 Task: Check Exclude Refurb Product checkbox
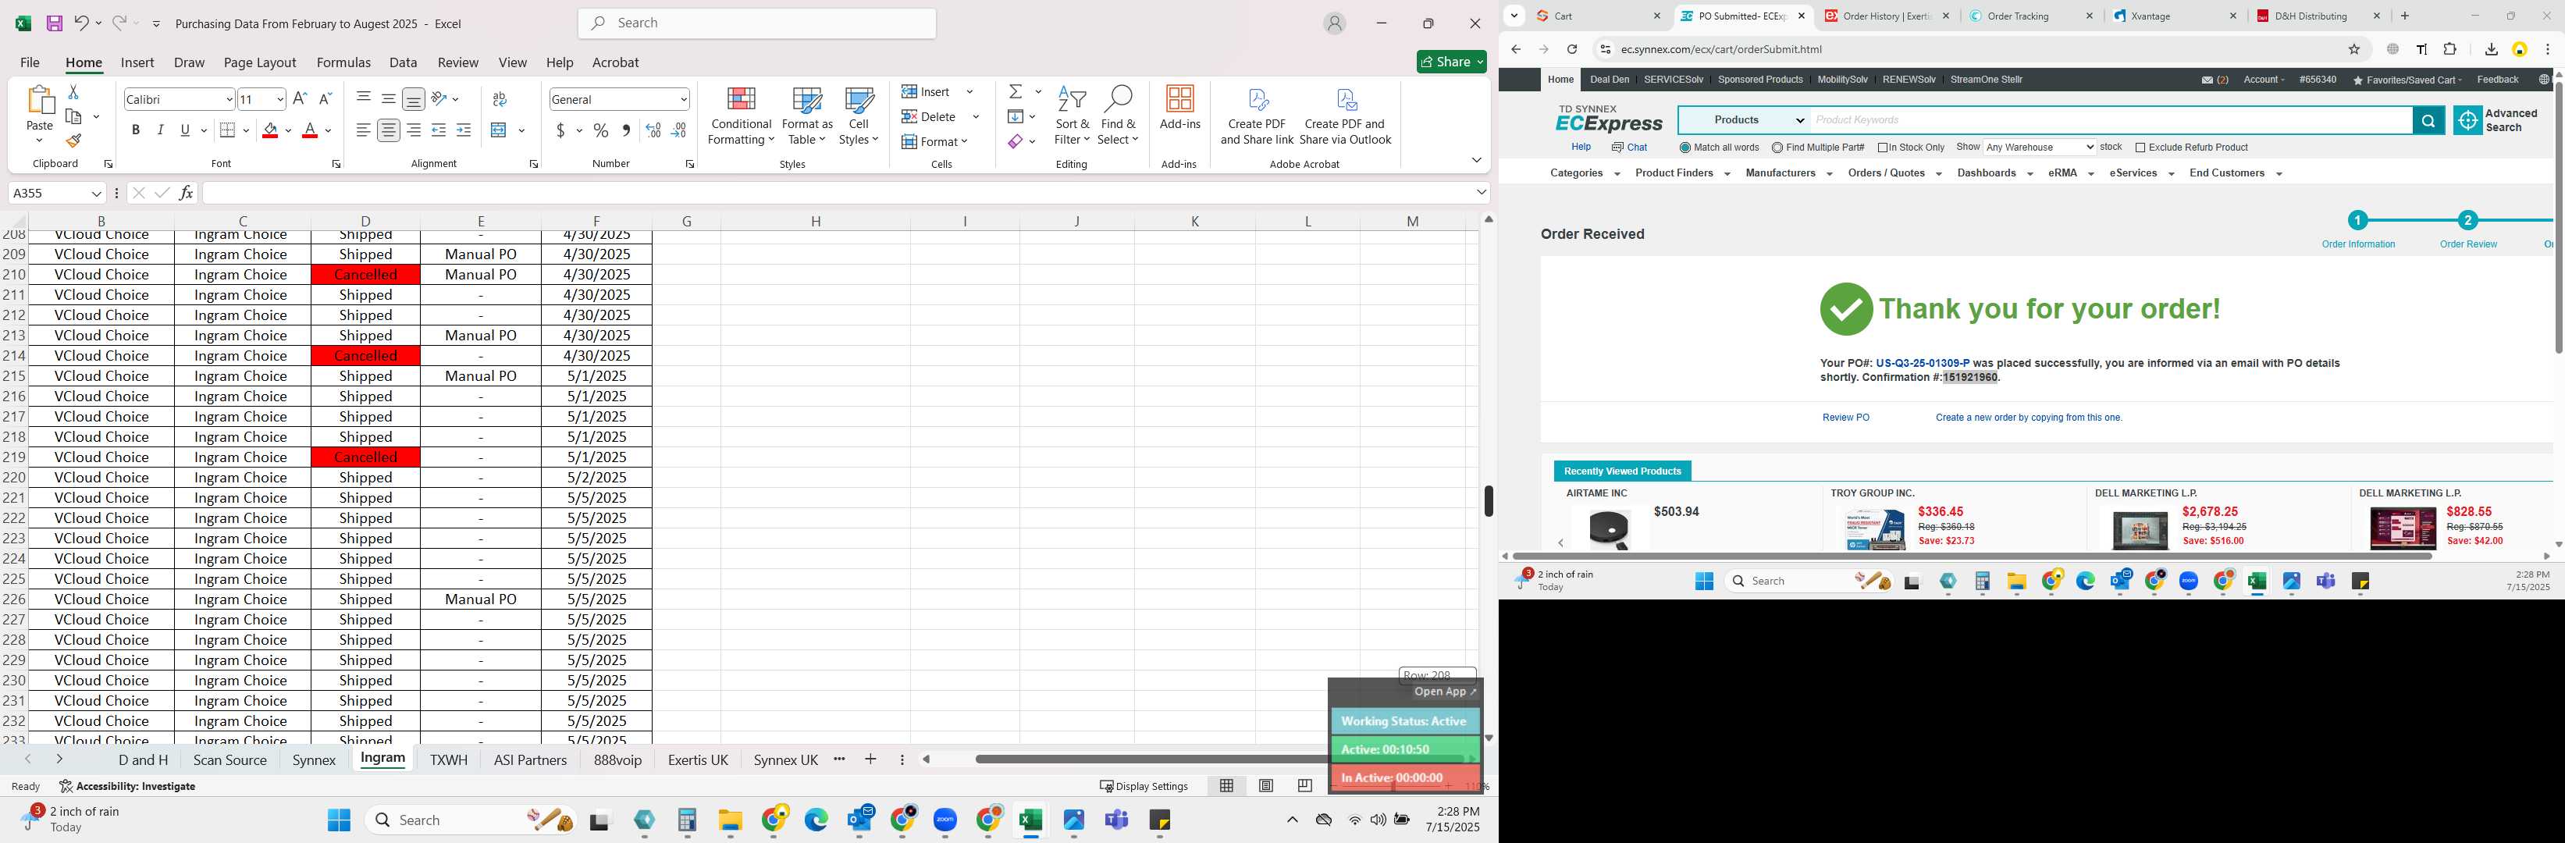(2140, 148)
